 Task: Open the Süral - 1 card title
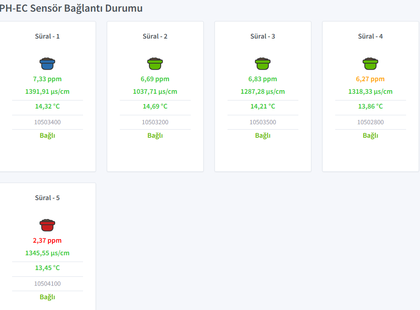tap(47, 36)
